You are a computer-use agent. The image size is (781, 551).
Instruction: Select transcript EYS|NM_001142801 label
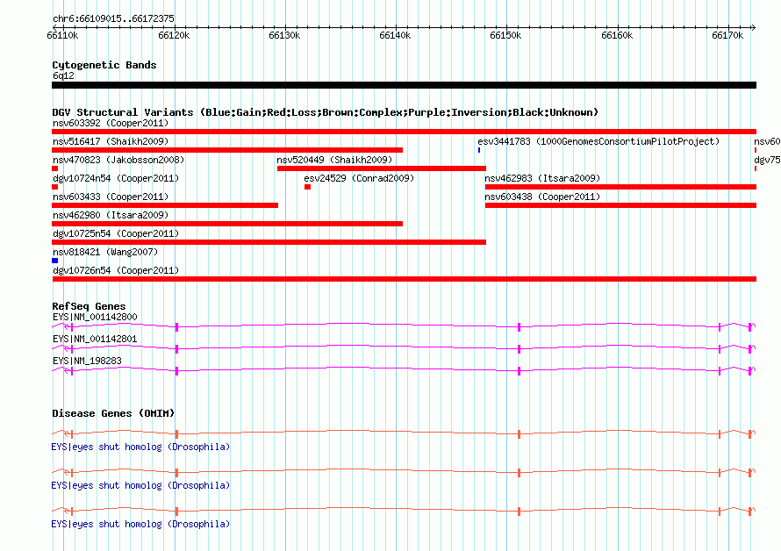point(95,339)
